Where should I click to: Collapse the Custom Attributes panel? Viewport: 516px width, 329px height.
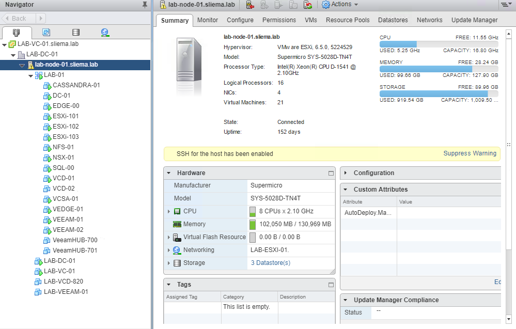[346, 190]
